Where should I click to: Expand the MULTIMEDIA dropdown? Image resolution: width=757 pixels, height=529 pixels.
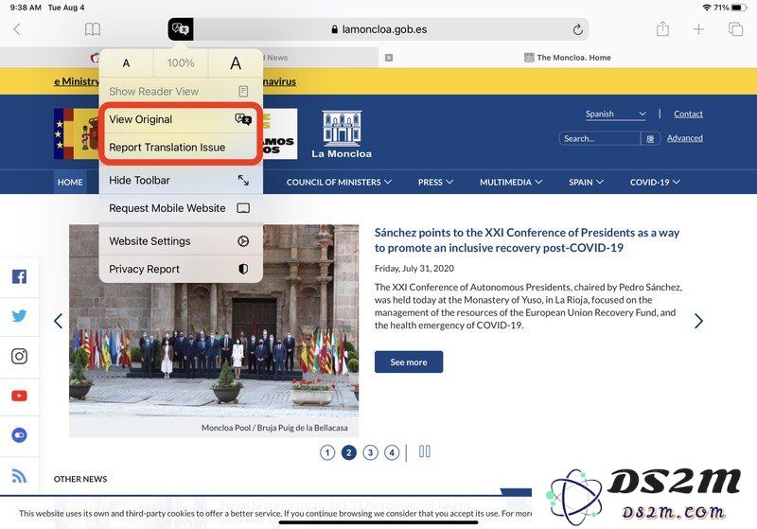pos(511,182)
